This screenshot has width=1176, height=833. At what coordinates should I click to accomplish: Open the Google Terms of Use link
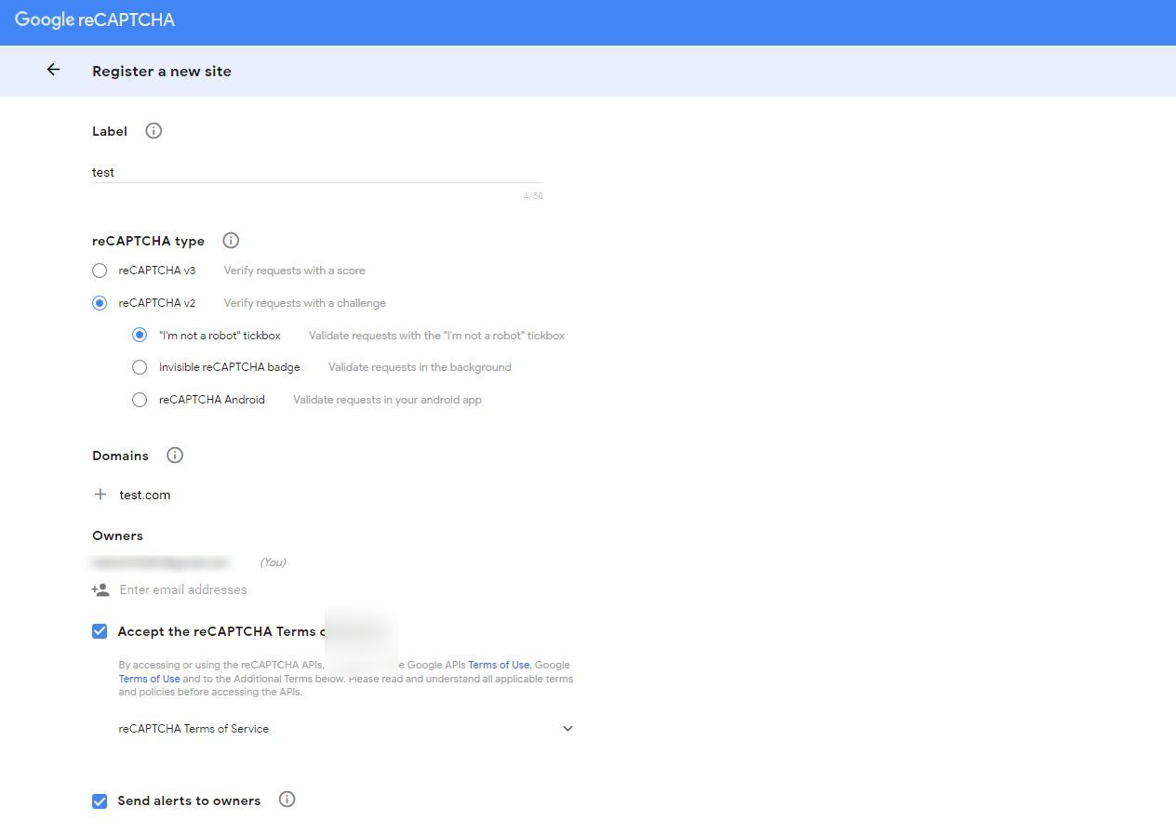149,679
